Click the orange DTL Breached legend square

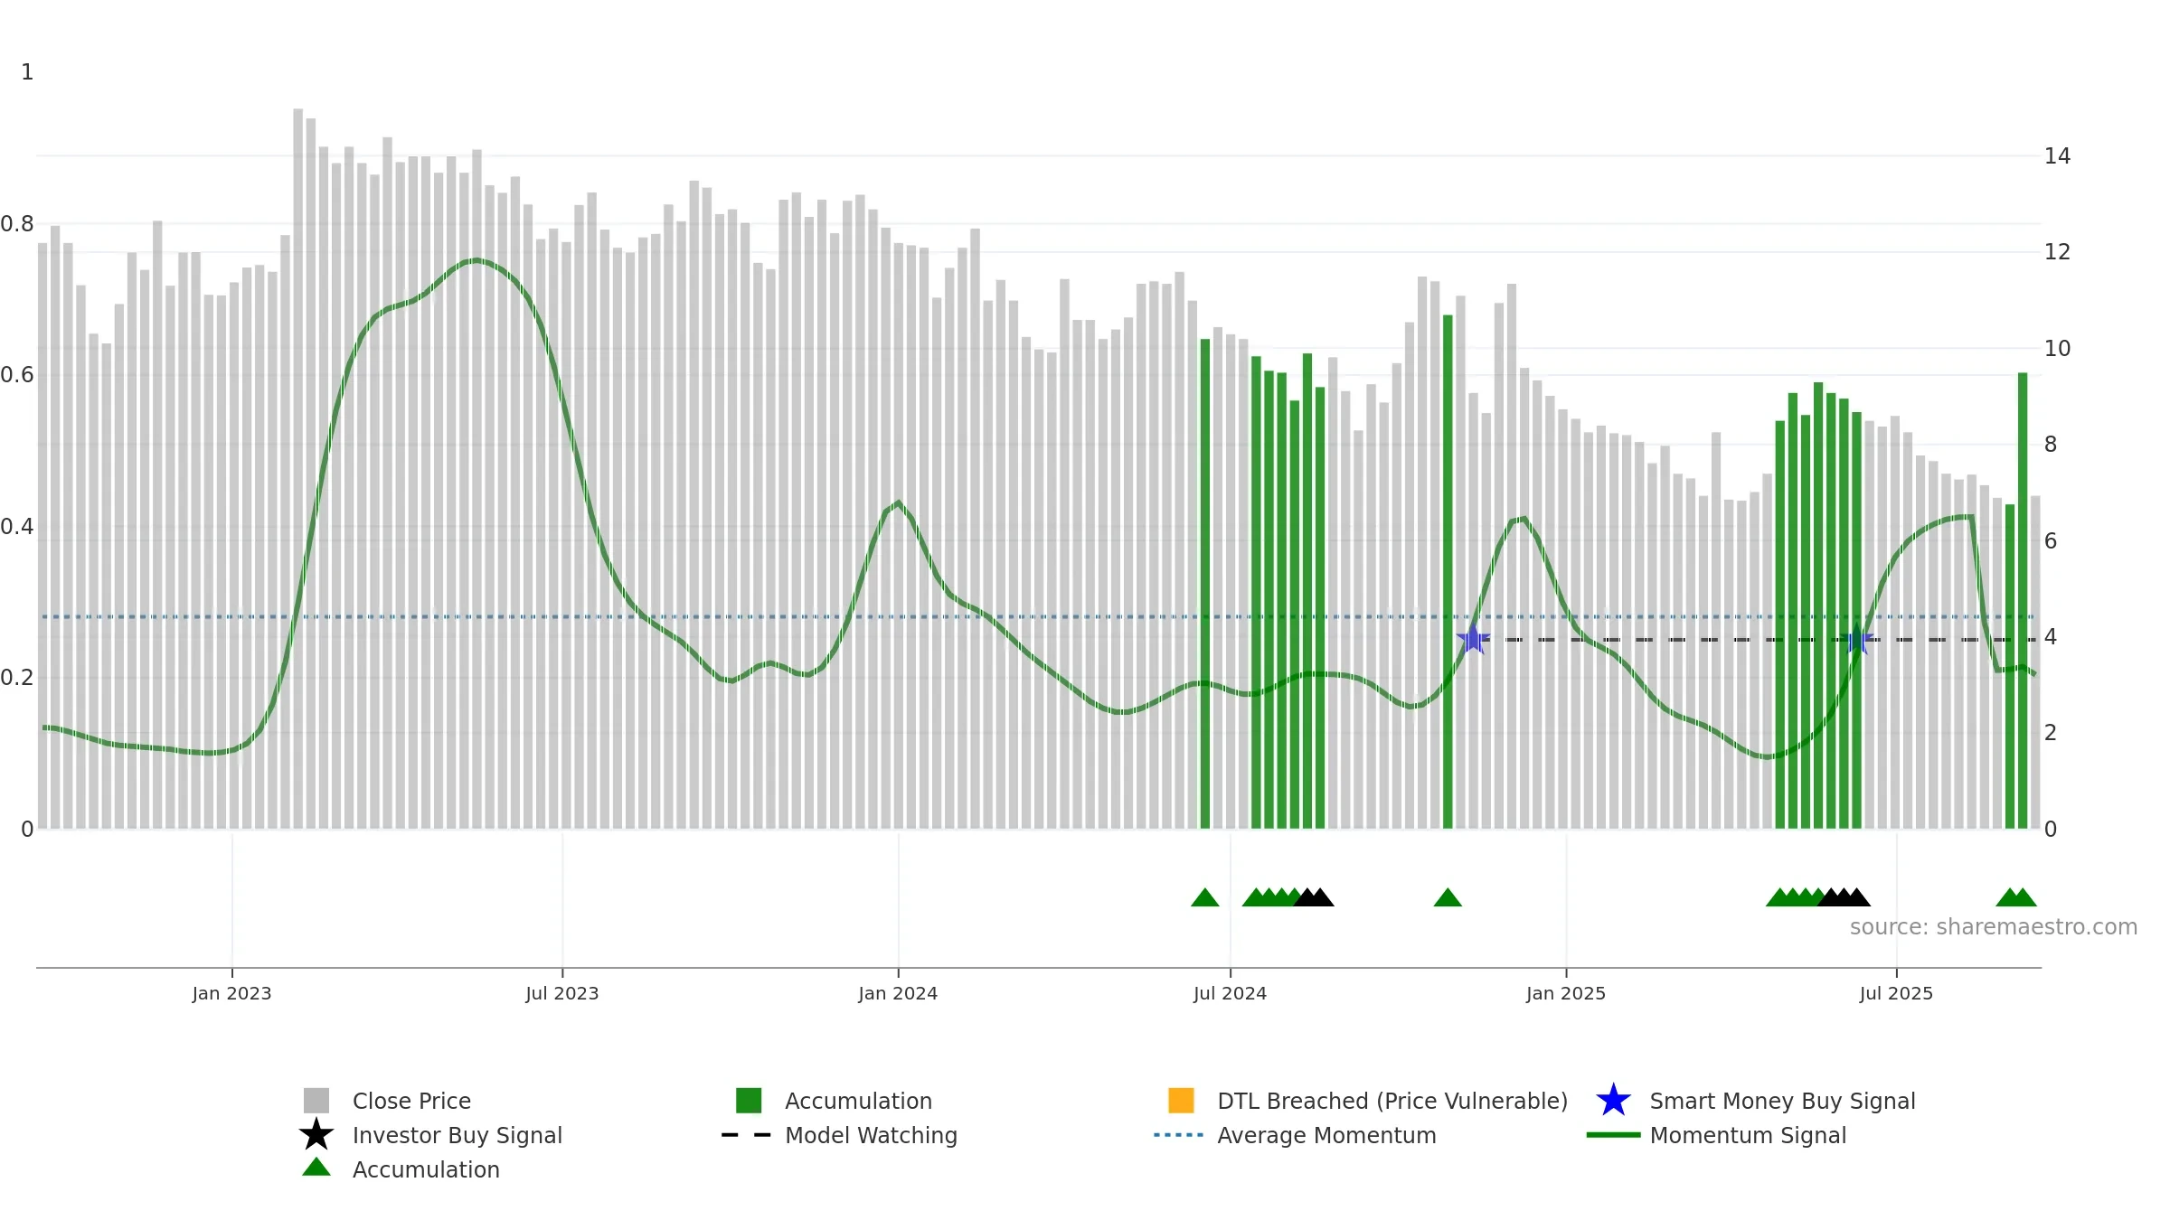click(x=1181, y=1101)
